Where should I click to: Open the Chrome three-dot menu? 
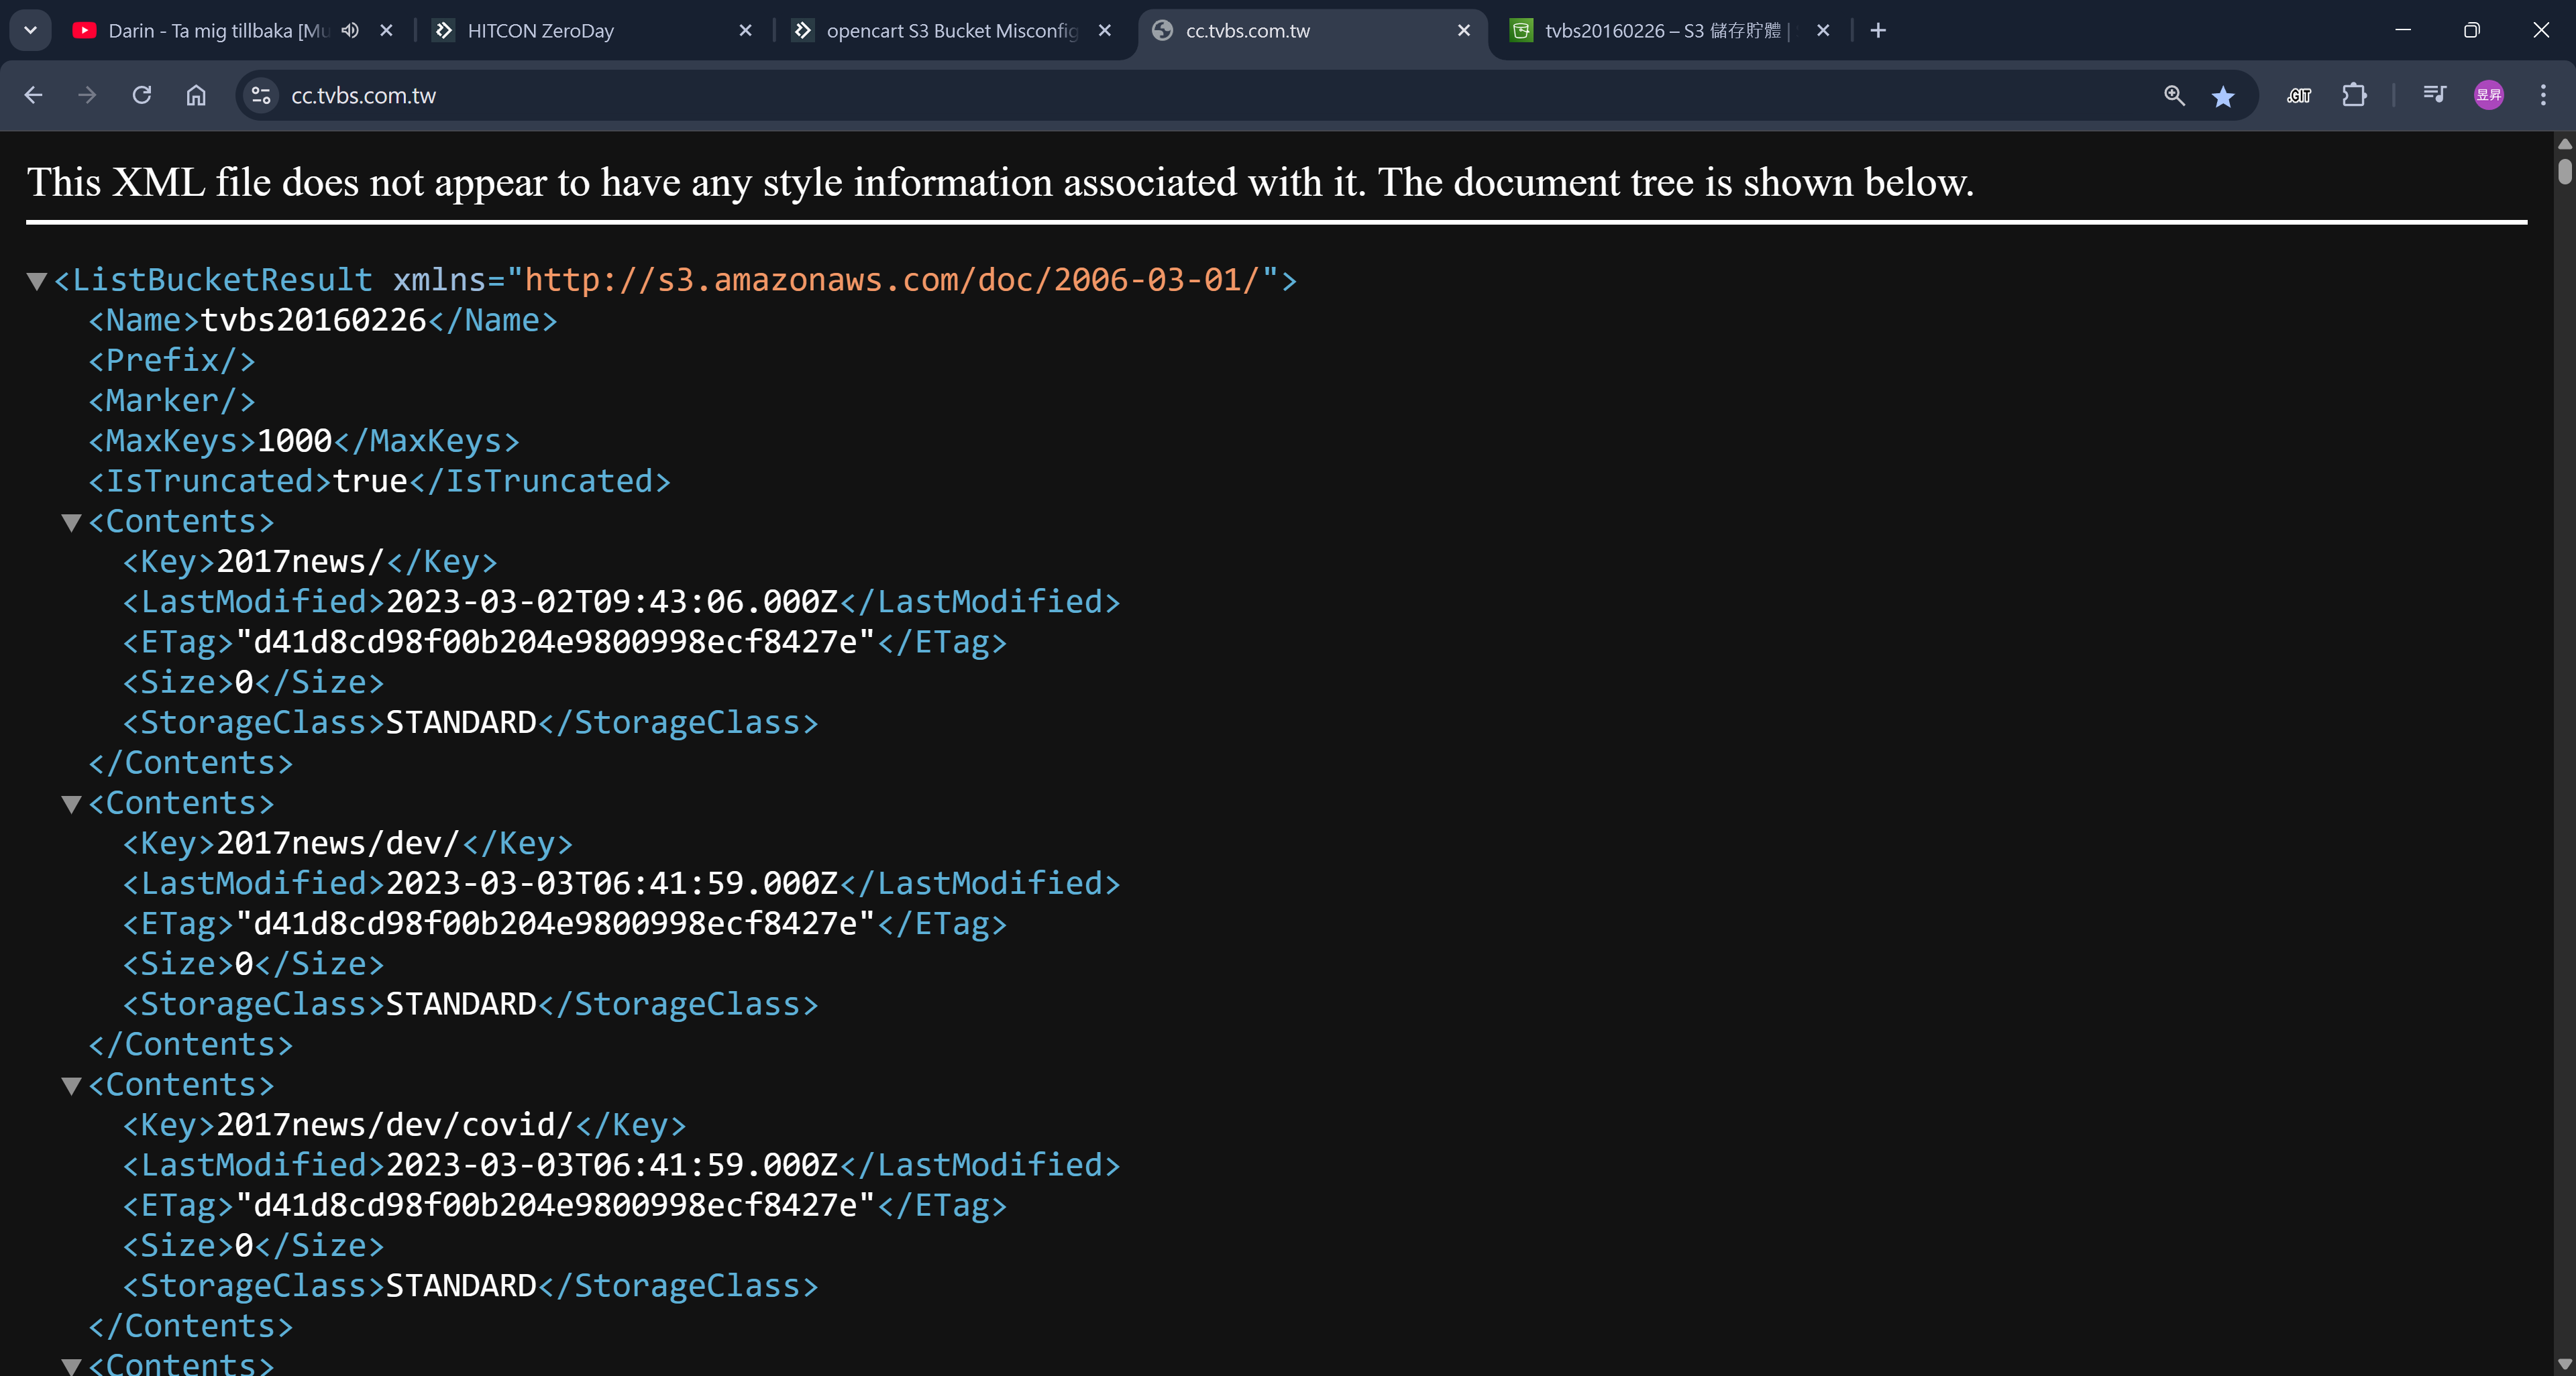click(x=2543, y=95)
